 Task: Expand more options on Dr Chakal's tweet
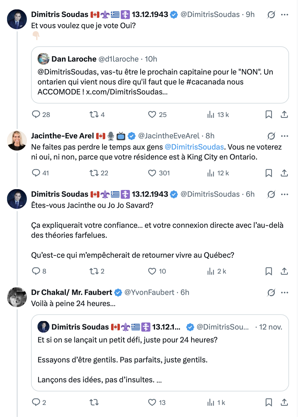284,292
